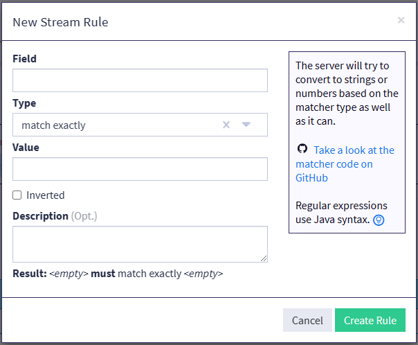
Task: Click the GitHub octocat icon
Action: point(302,150)
